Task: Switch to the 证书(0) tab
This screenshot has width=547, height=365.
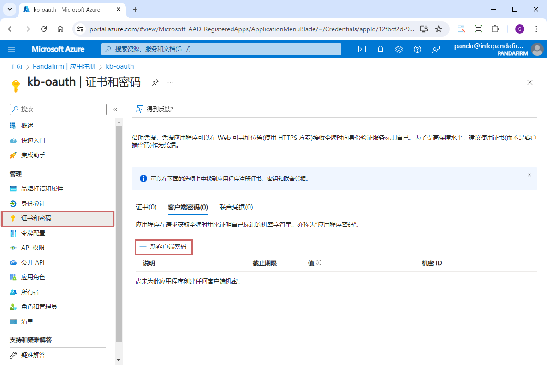Action: click(146, 207)
